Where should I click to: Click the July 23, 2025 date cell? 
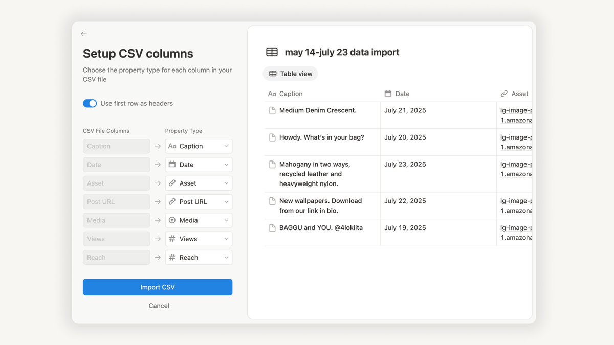[438, 174]
